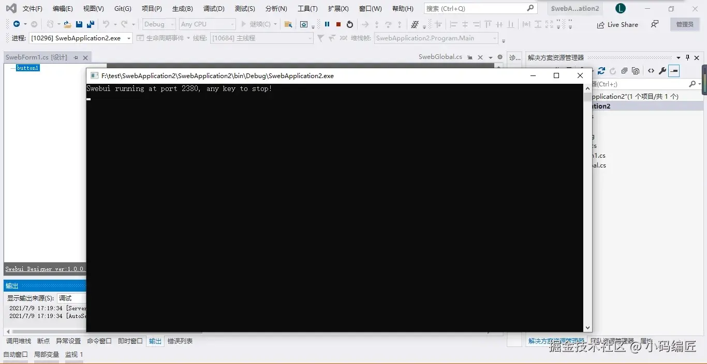Click the Show Next Statement arrow icon

click(365, 24)
